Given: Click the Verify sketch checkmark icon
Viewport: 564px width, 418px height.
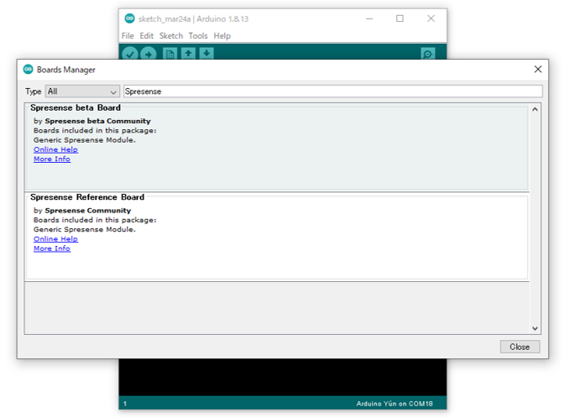Looking at the screenshot, I should click(129, 54).
